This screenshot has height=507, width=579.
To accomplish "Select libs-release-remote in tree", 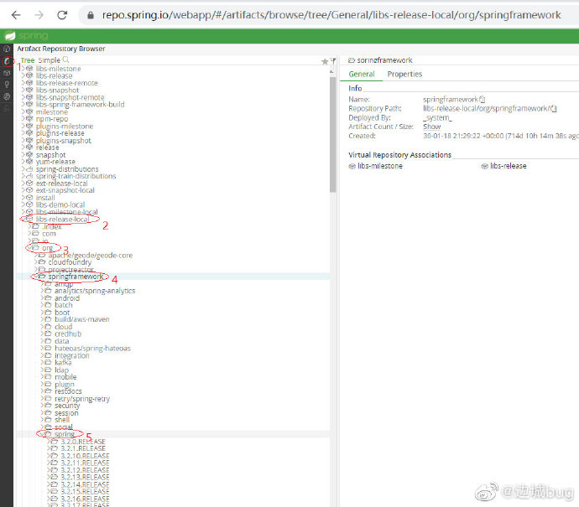I will tap(67, 83).
